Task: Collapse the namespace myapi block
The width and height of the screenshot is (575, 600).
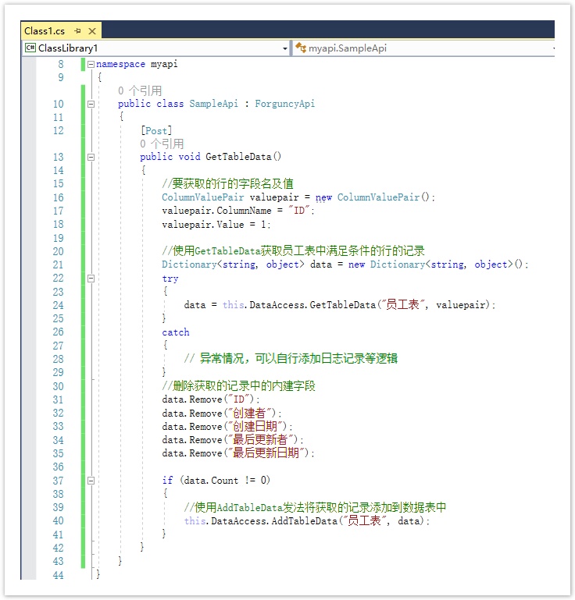Action: tap(91, 64)
